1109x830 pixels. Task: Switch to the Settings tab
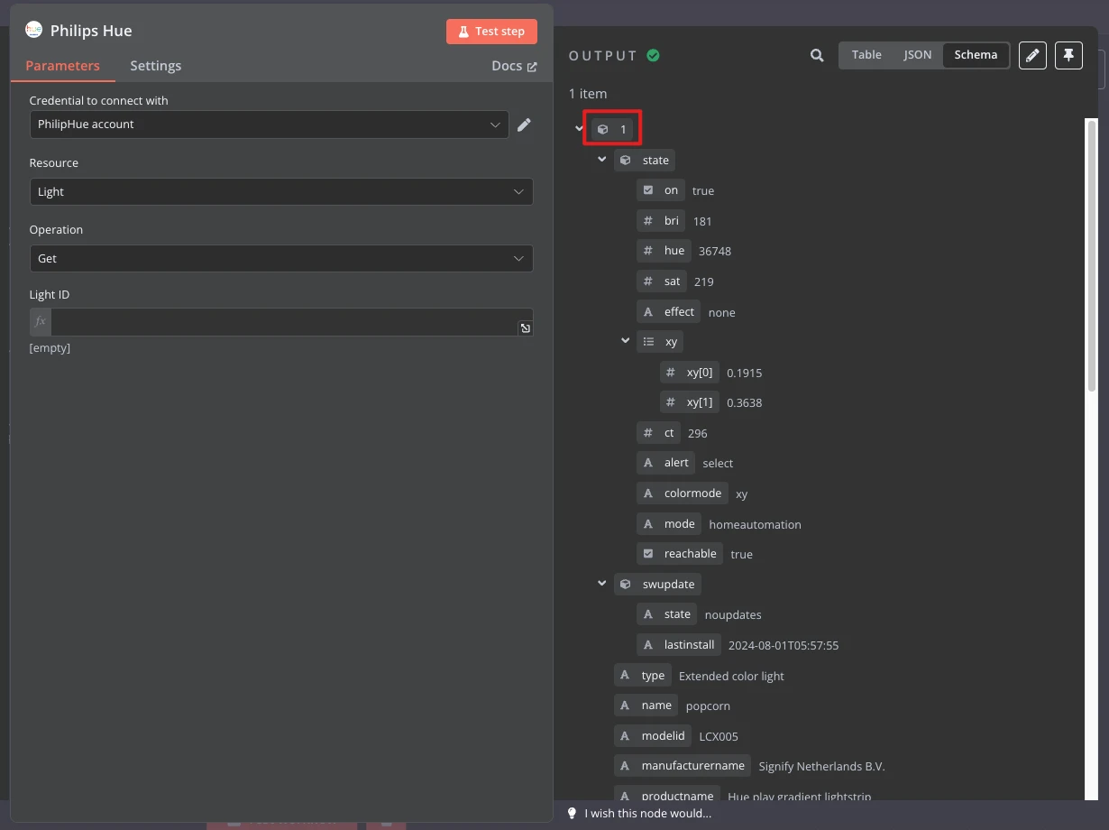tap(155, 66)
